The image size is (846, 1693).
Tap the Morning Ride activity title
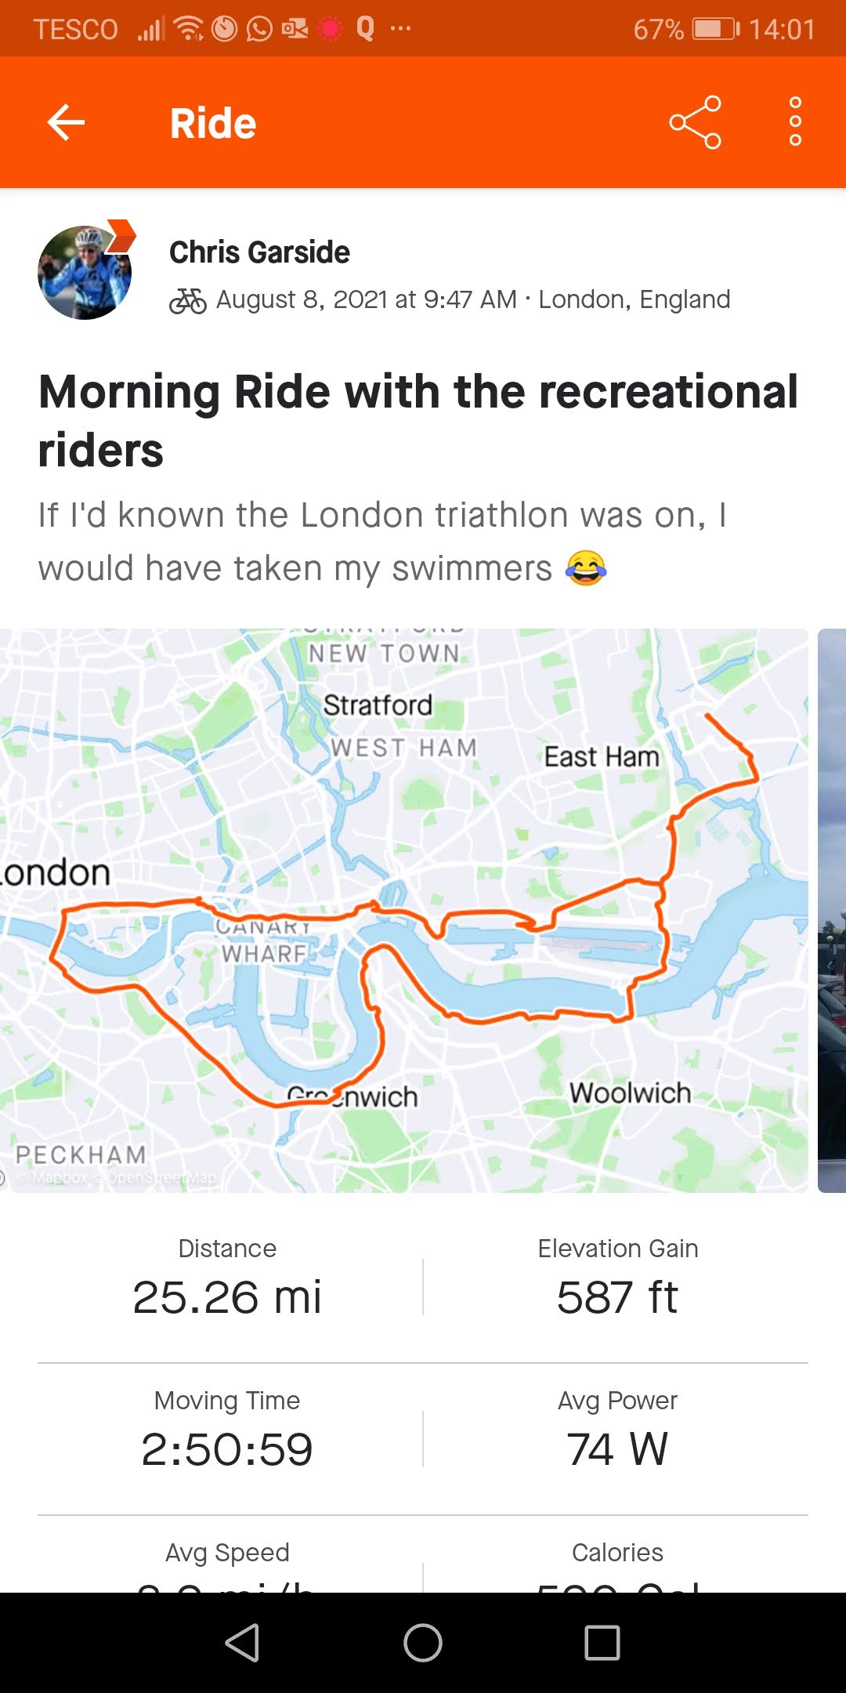pyautogui.click(x=418, y=421)
